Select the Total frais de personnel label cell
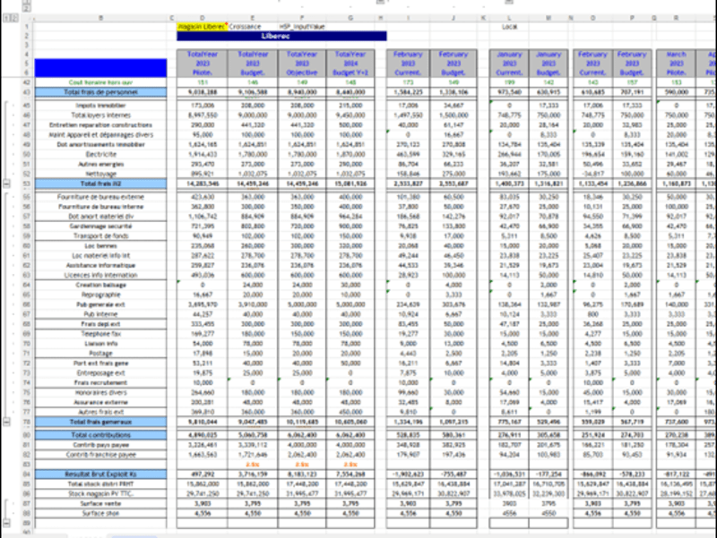The width and height of the screenshot is (717, 538). point(100,92)
